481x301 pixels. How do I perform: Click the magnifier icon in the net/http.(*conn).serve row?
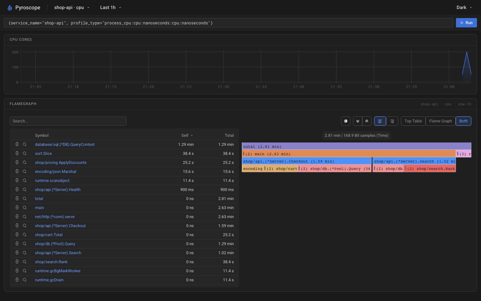pyautogui.click(x=25, y=217)
